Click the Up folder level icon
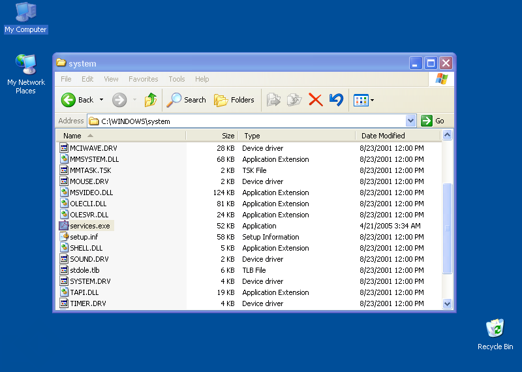This screenshot has height=372, width=522. coord(151,100)
